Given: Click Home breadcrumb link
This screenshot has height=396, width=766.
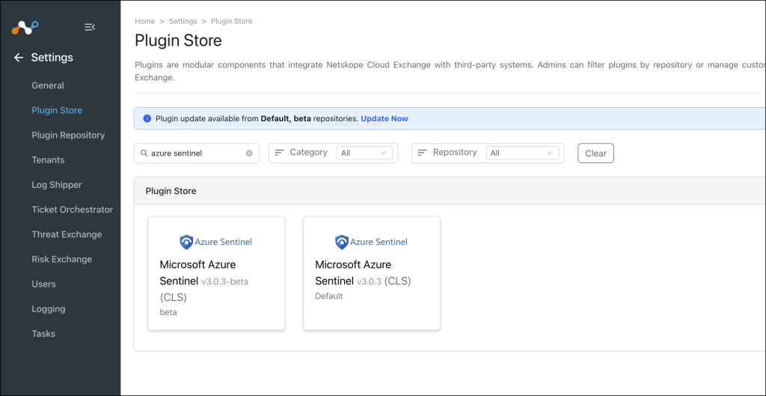Looking at the screenshot, I should pyautogui.click(x=144, y=22).
